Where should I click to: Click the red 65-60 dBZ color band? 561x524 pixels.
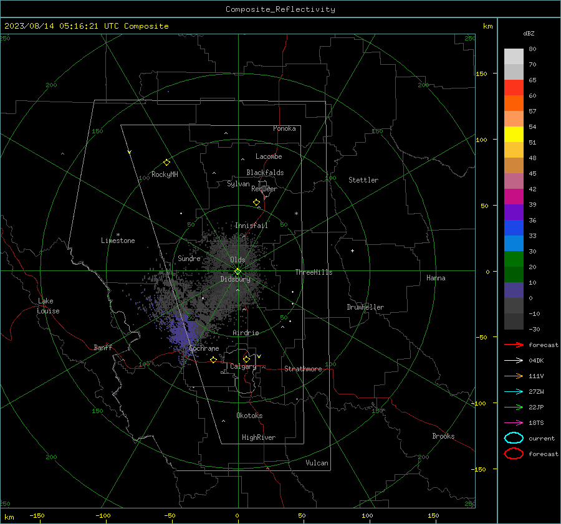(x=514, y=88)
